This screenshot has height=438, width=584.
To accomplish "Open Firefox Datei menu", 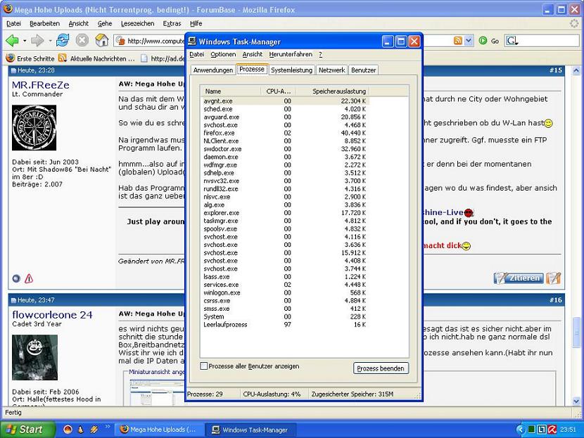I will 13,23.
